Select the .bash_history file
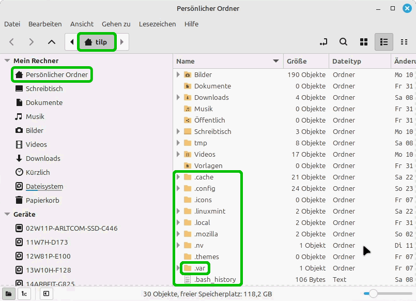Image resolution: width=416 pixels, height=301 pixels. pyautogui.click(x=214, y=279)
